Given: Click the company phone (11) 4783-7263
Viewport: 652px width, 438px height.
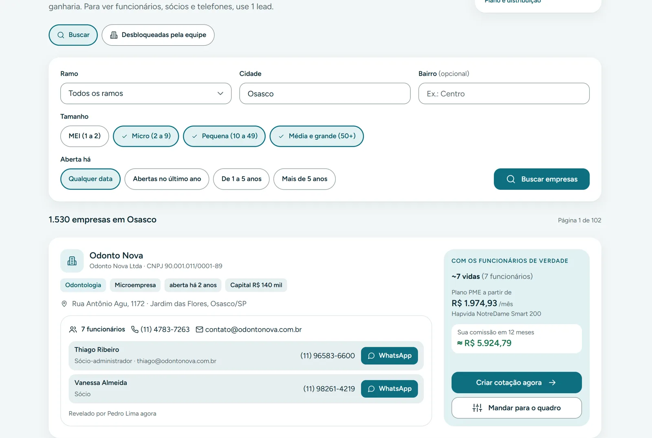Looking at the screenshot, I should pos(165,330).
